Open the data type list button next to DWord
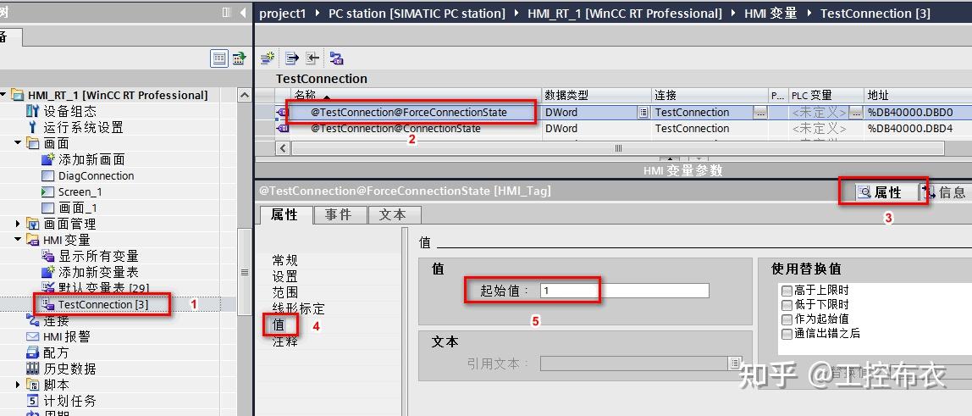 [643, 112]
